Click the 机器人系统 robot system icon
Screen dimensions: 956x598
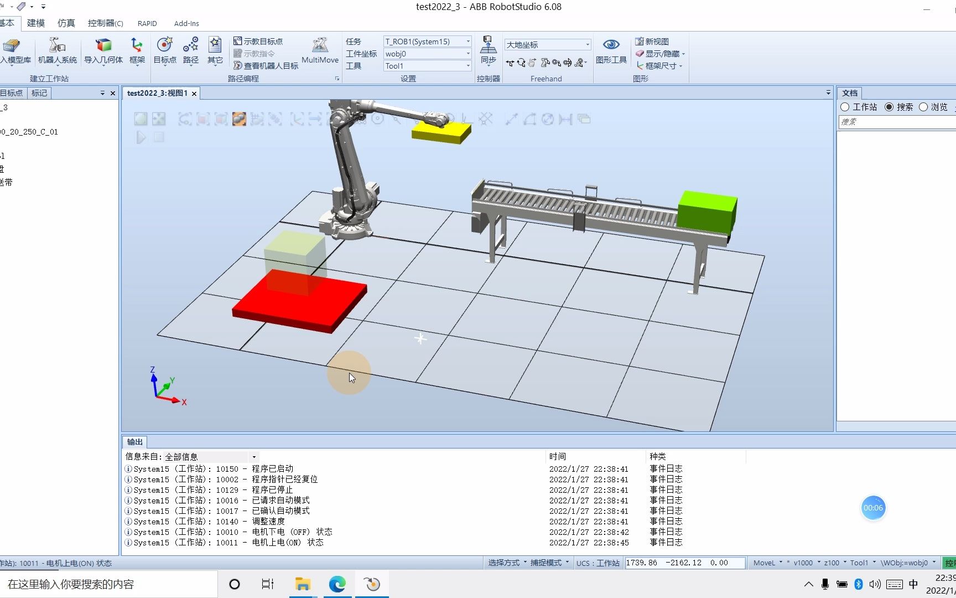click(x=57, y=50)
